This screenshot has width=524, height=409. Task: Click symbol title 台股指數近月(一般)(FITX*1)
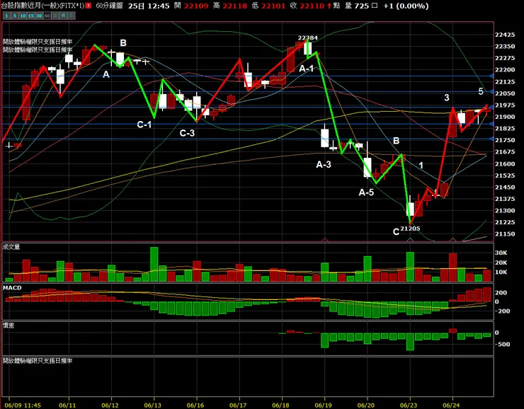(x=42, y=6)
